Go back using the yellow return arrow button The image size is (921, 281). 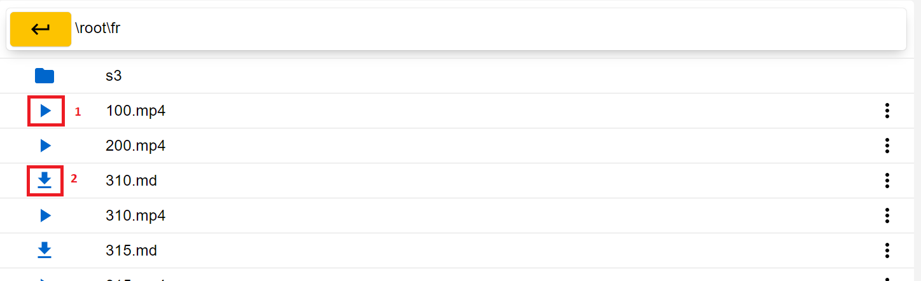pyautogui.click(x=41, y=29)
